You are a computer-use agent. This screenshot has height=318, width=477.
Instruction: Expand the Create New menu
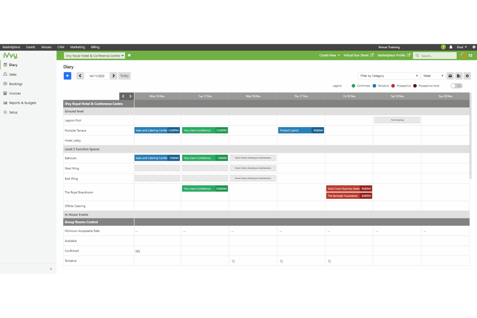pyautogui.click(x=329, y=55)
